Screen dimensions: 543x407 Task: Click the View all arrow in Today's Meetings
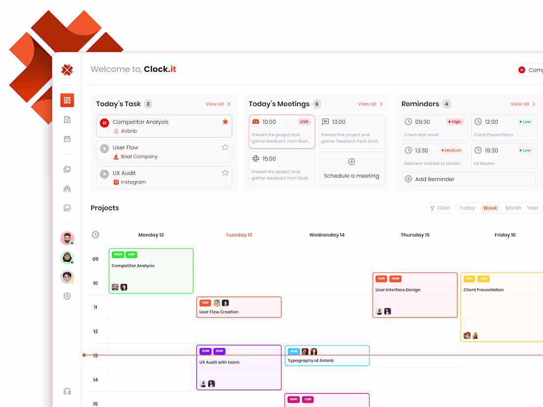coord(381,104)
